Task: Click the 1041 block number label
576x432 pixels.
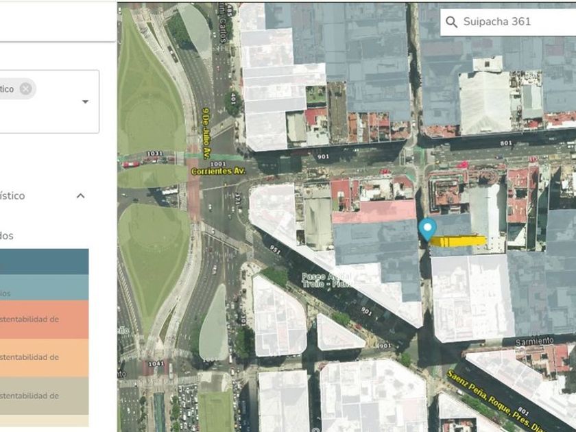Action: [156, 363]
